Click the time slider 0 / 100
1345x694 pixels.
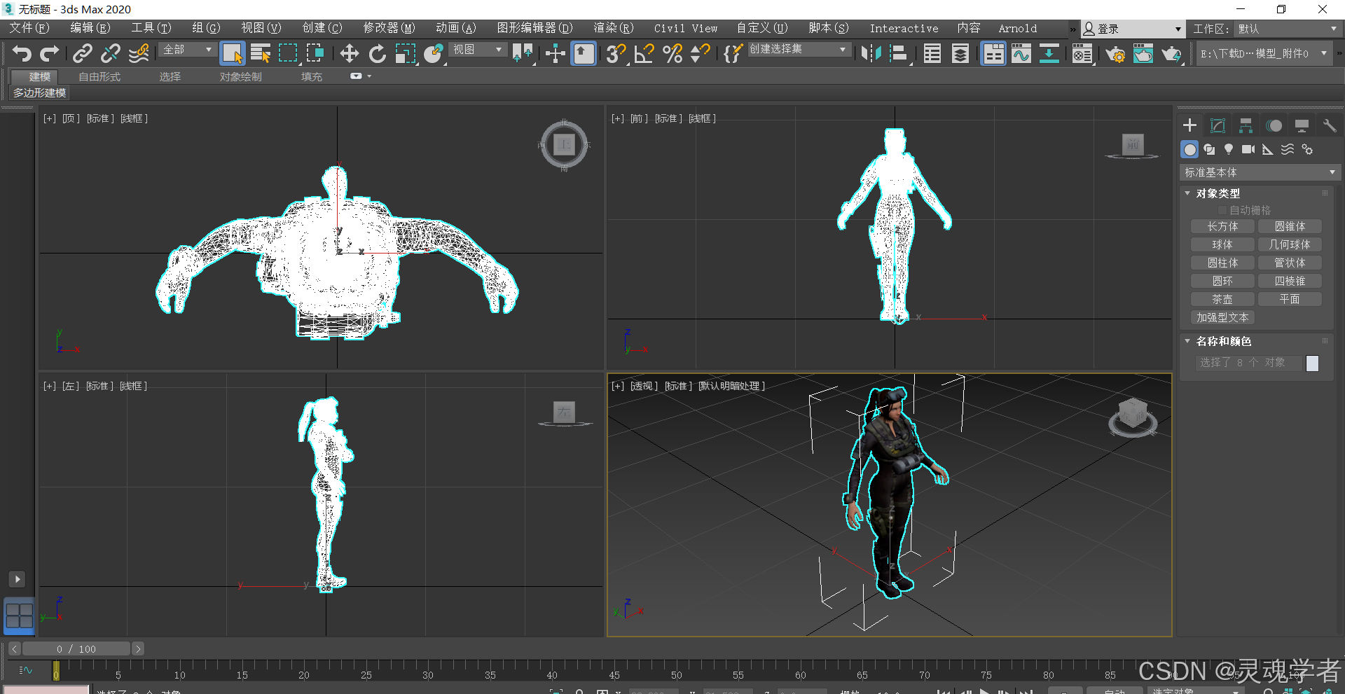click(76, 649)
